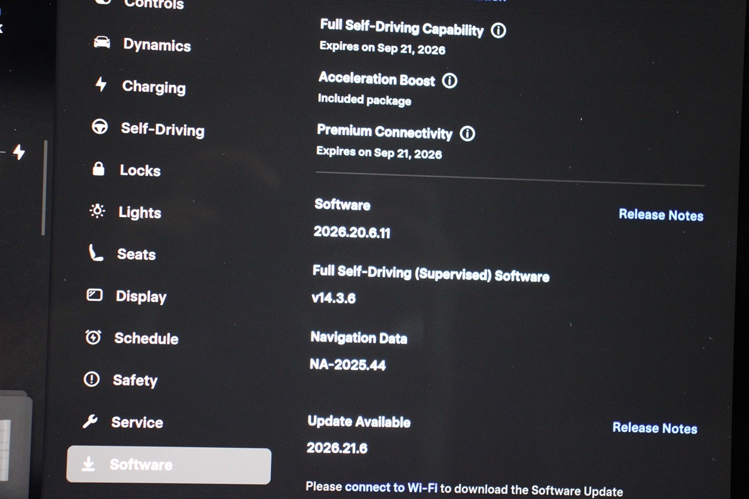The height and width of the screenshot is (499, 749).
Task: Click the steering wheel icon beside Self-Driving
Action: click(99, 127)
